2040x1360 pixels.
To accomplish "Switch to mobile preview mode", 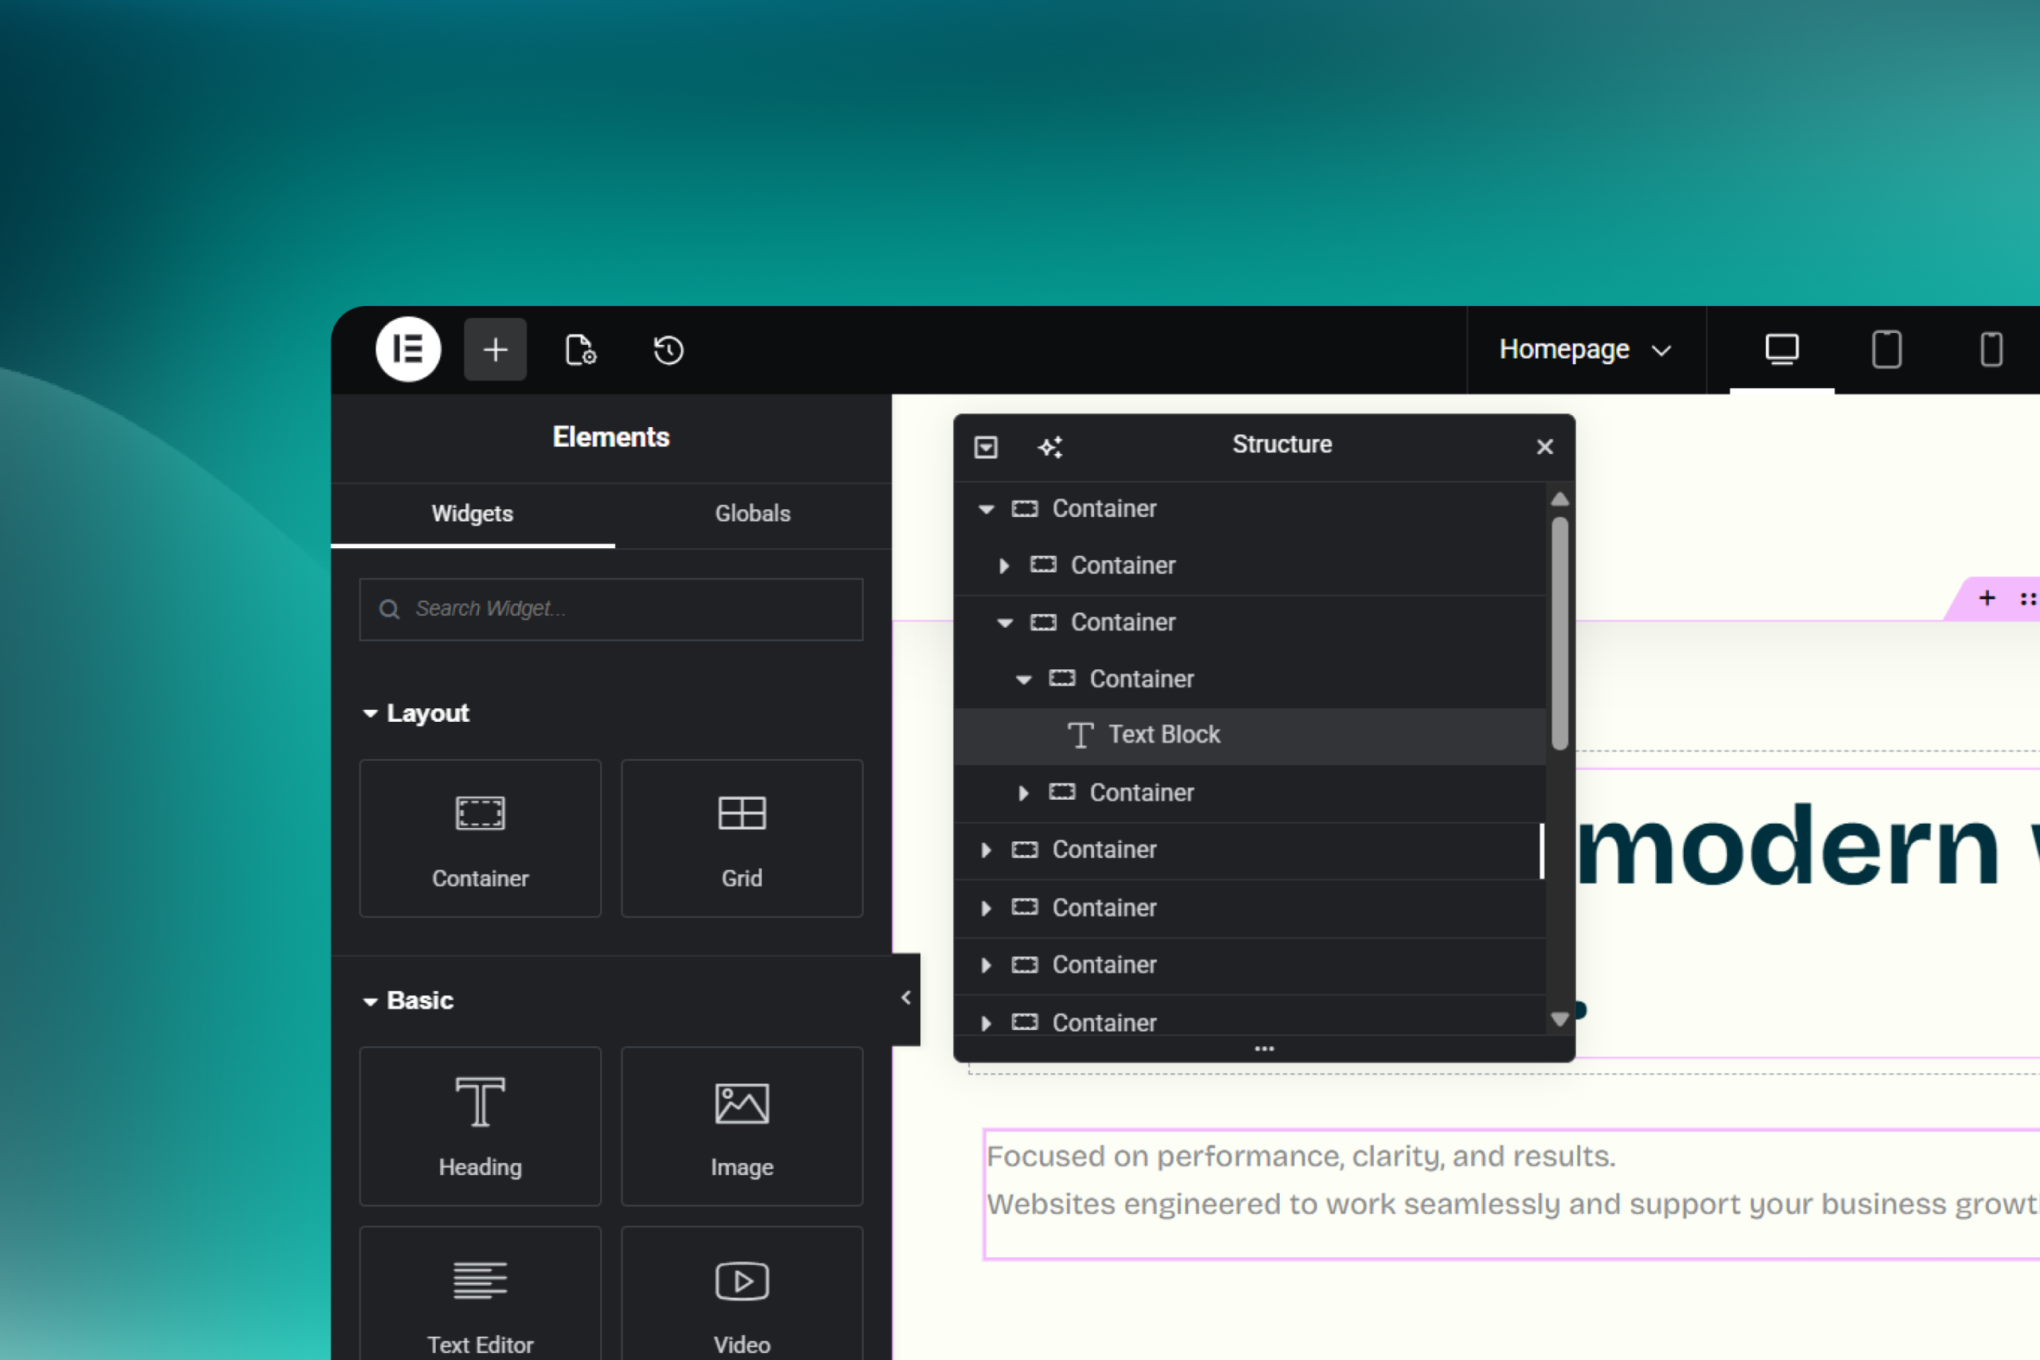I will 1991,350.
